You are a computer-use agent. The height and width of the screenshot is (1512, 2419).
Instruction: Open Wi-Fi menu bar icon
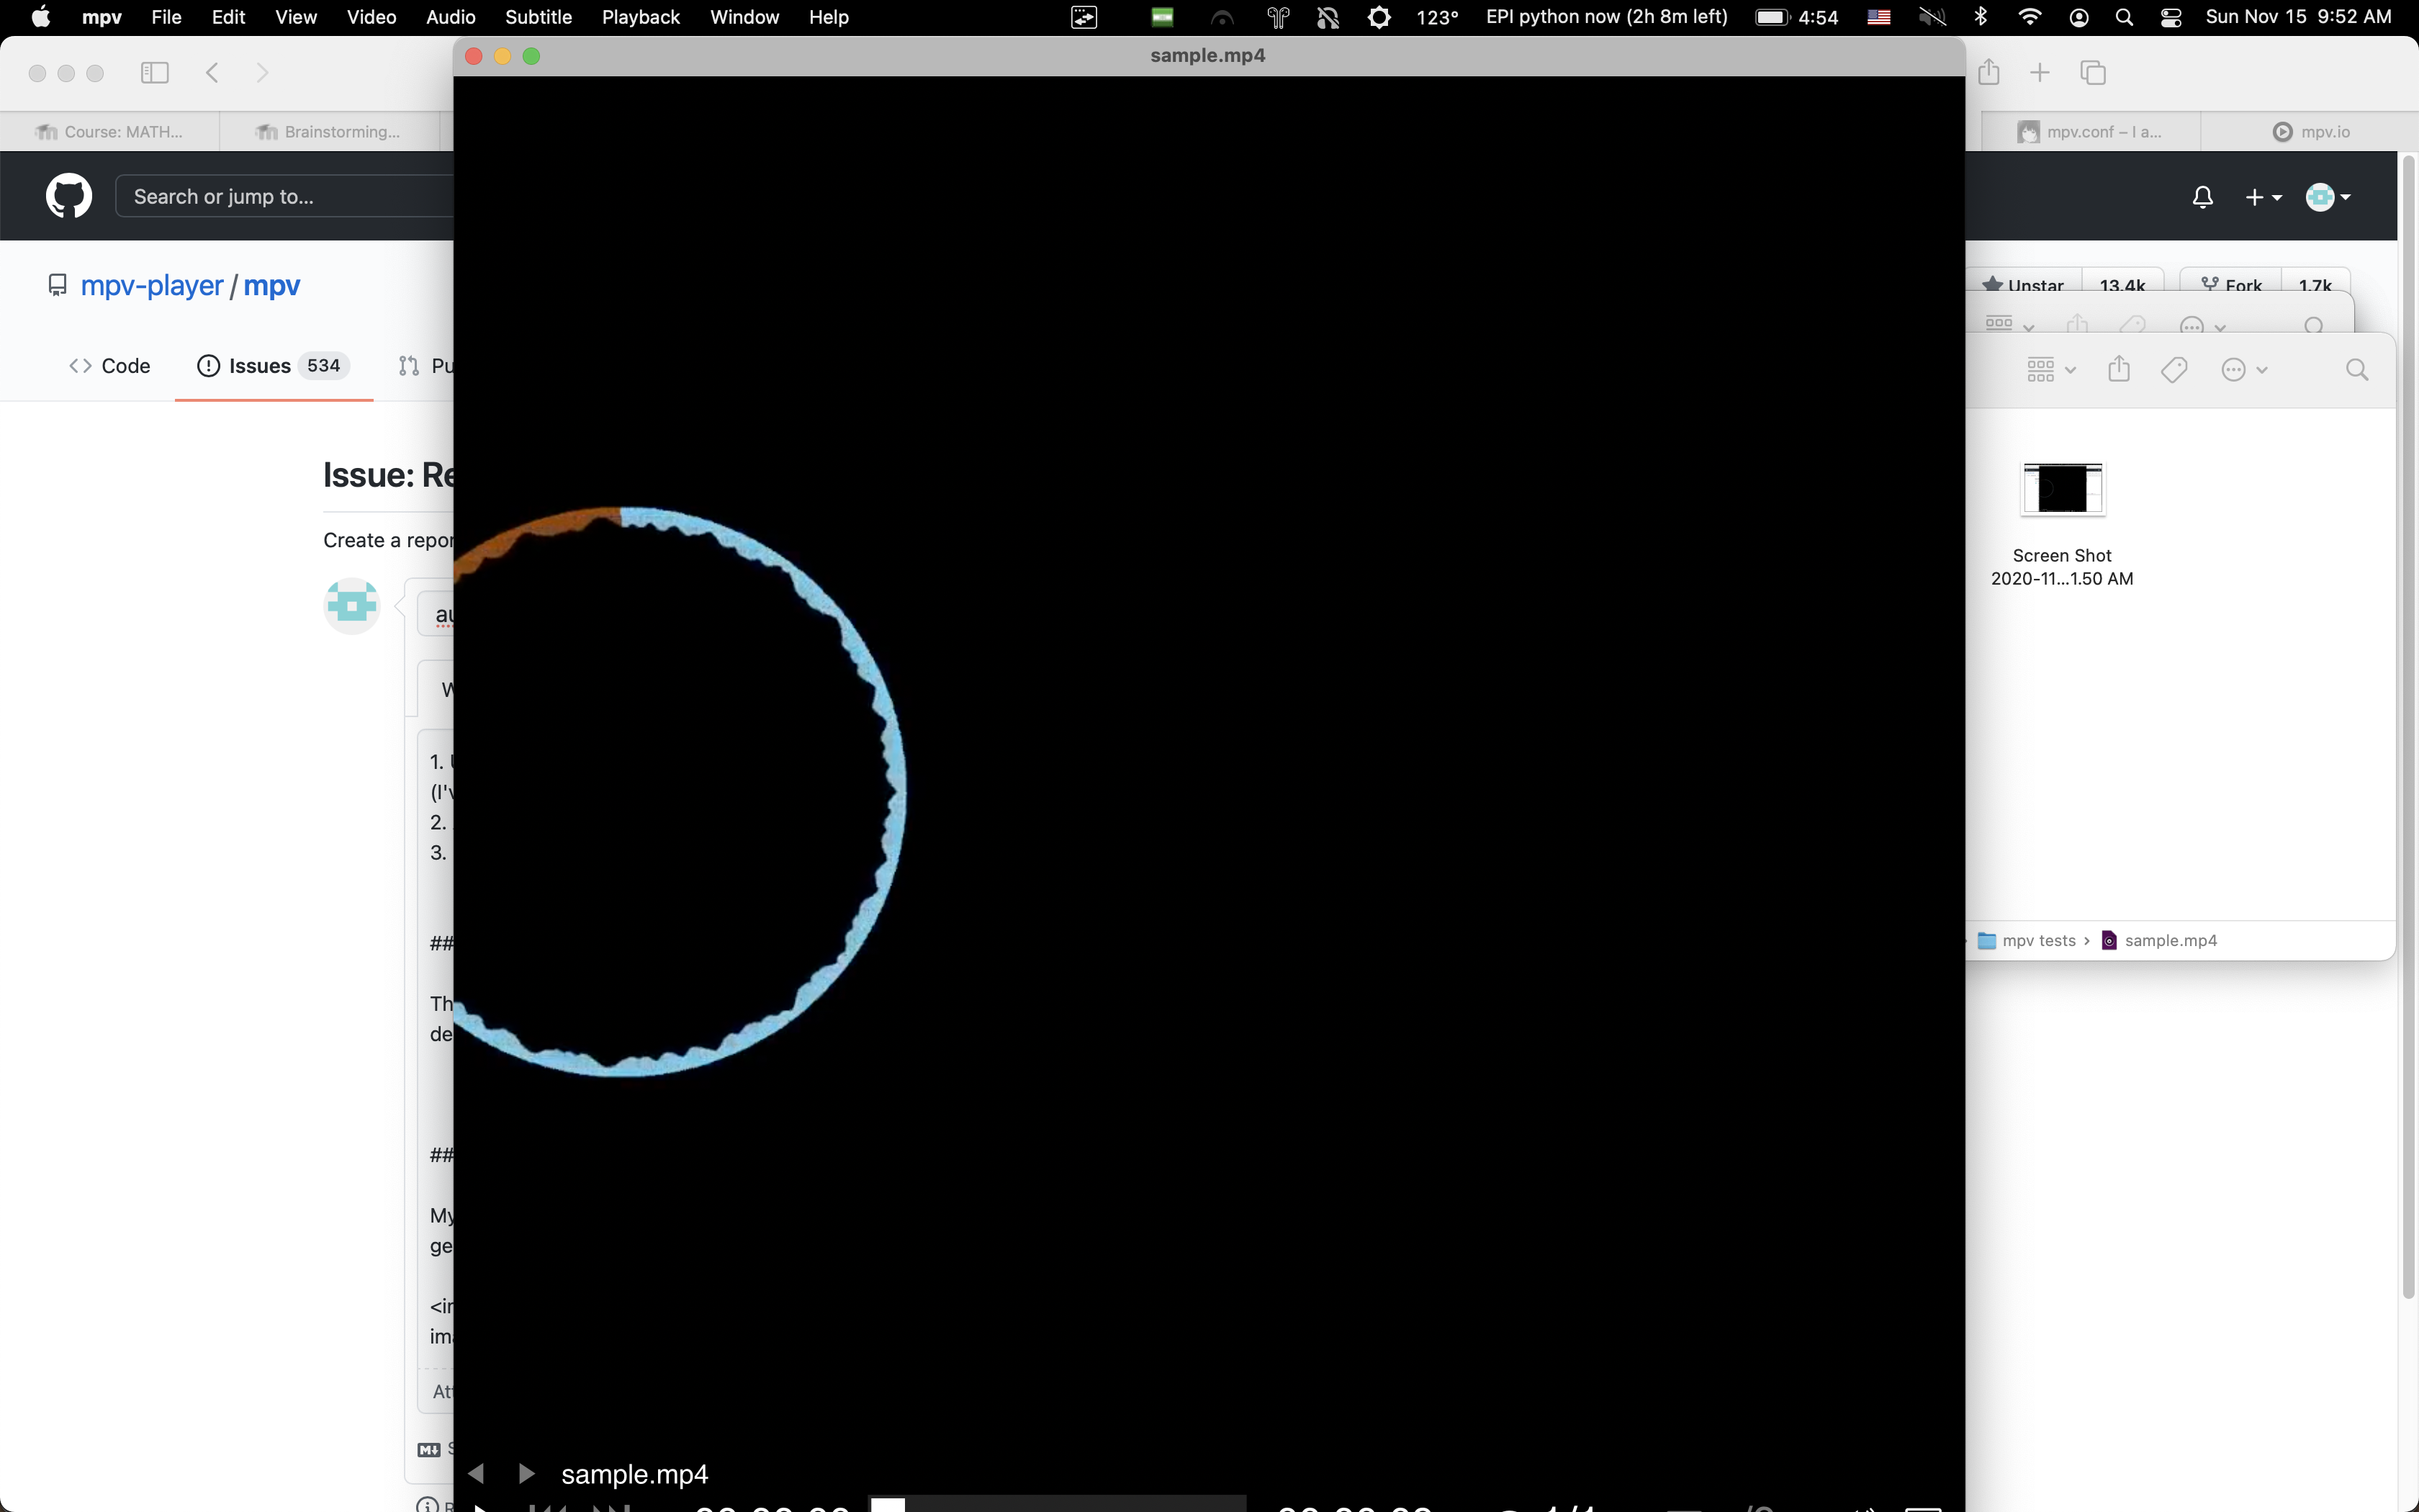point(2030,17)
